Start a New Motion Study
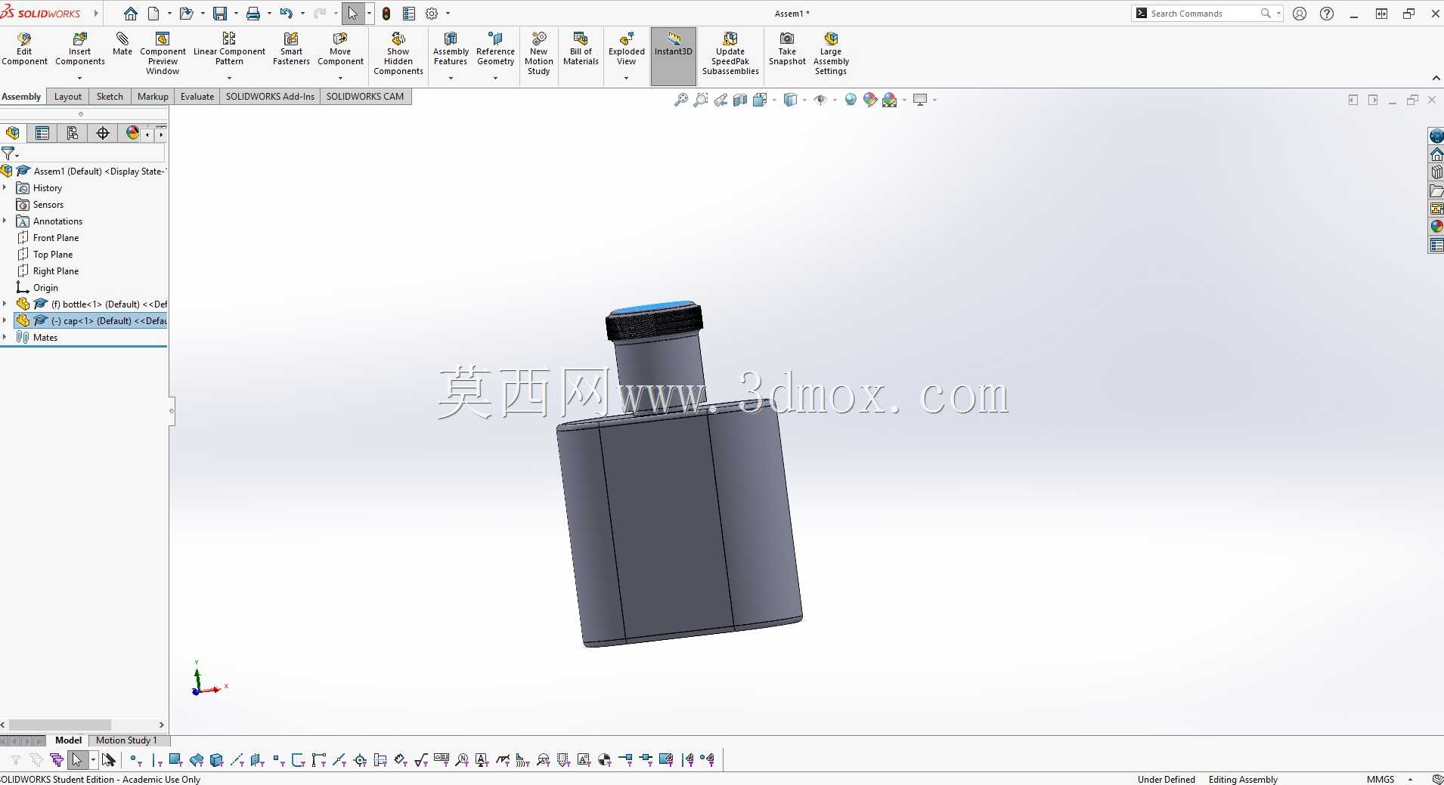1444x785 pixels. click(x=538, y=53)
